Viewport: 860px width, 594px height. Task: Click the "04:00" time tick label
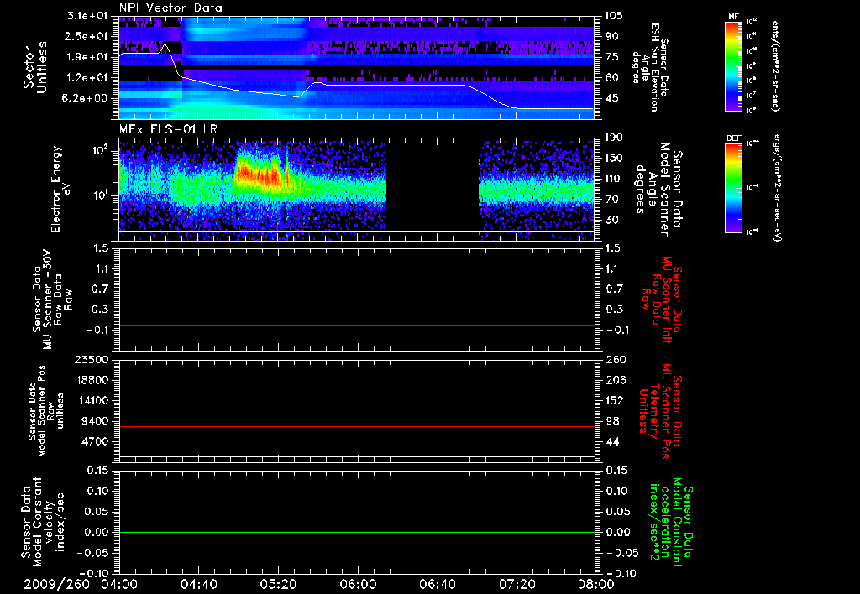[119, 584]
